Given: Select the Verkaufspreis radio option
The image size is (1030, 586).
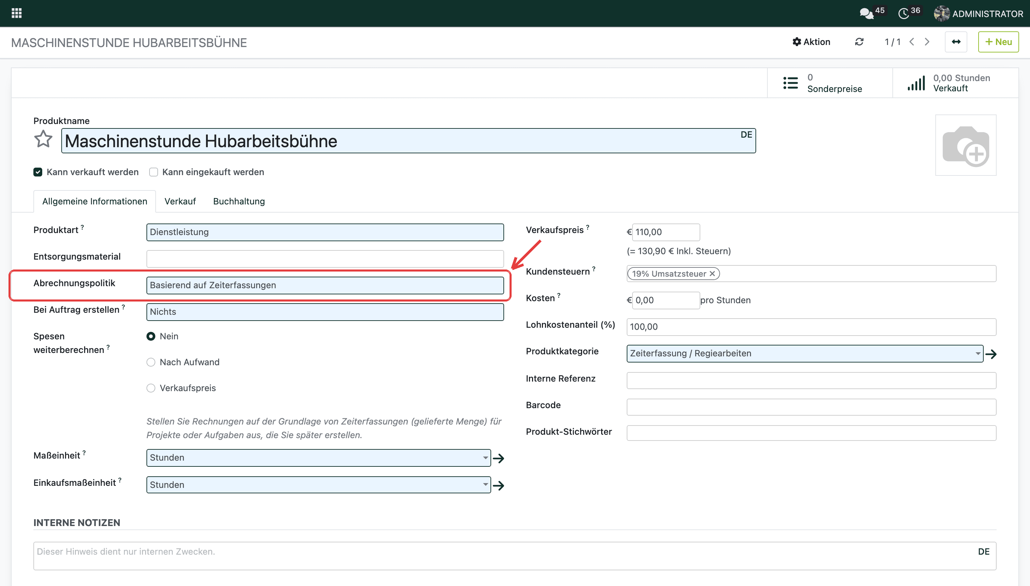Looking at the screenshot, I should coord(151,388).
